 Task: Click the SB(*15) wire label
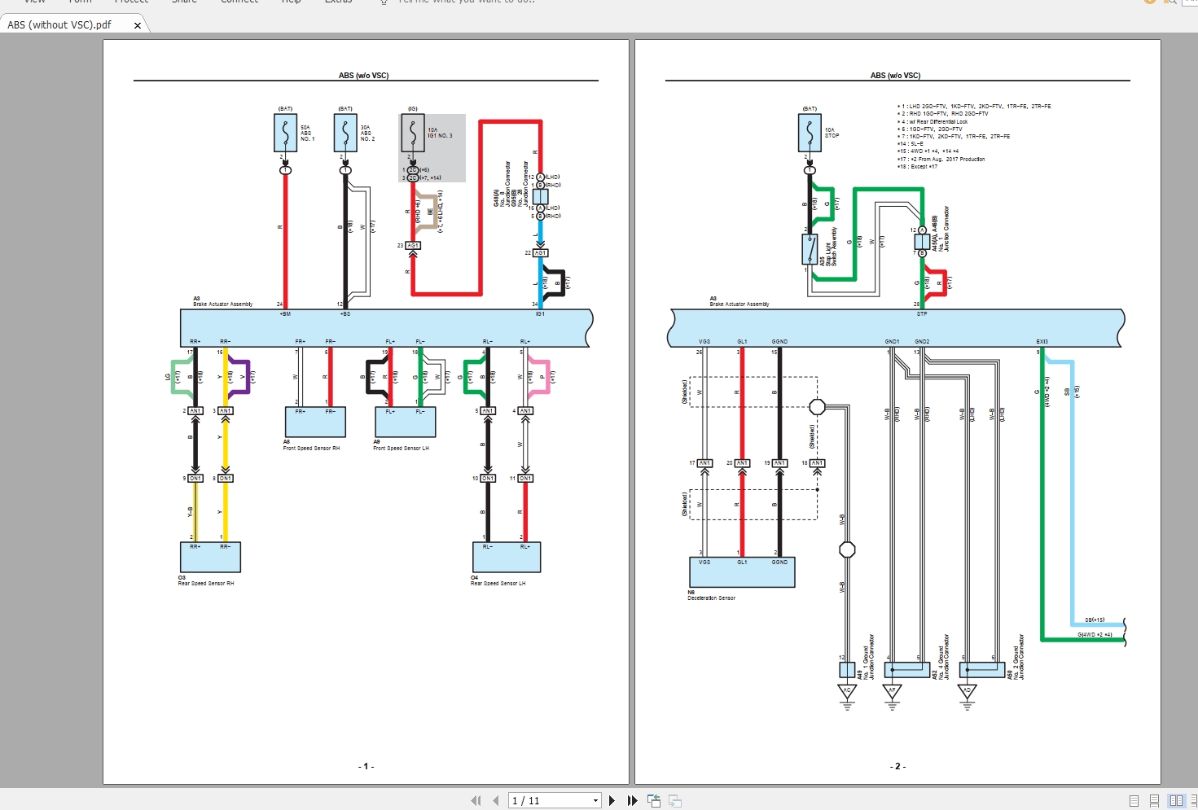tap(1095, 620)
